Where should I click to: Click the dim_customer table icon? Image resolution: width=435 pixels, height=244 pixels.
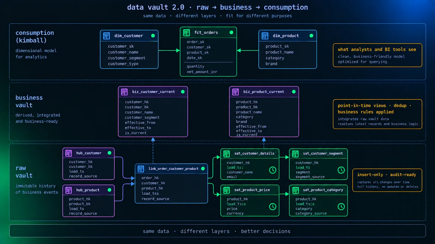click(107, 36)
